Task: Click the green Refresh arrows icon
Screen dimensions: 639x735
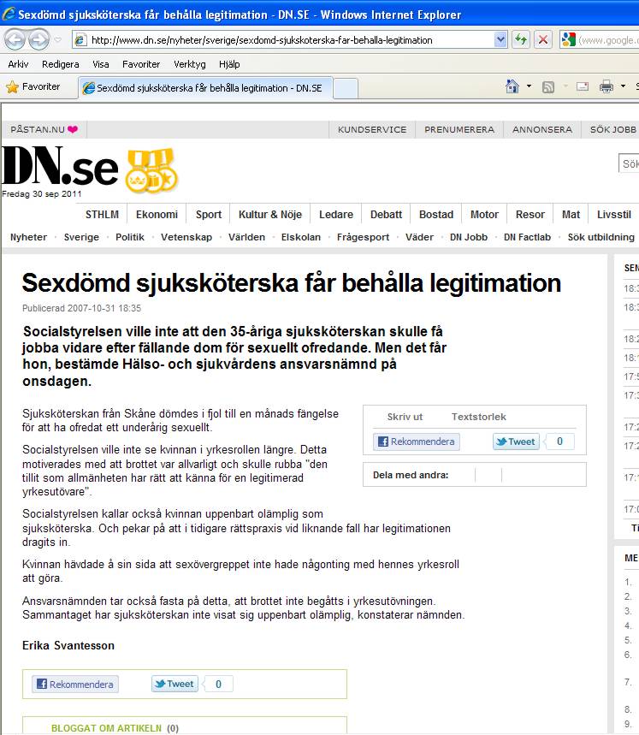Action: click(521, 40)
